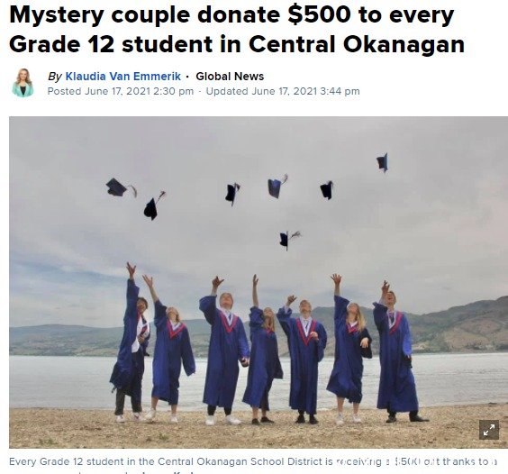Click the Updated June 17, 2021 3:44 pm timestamp
This screenshot has height=474, width=508.
point(283,91)
